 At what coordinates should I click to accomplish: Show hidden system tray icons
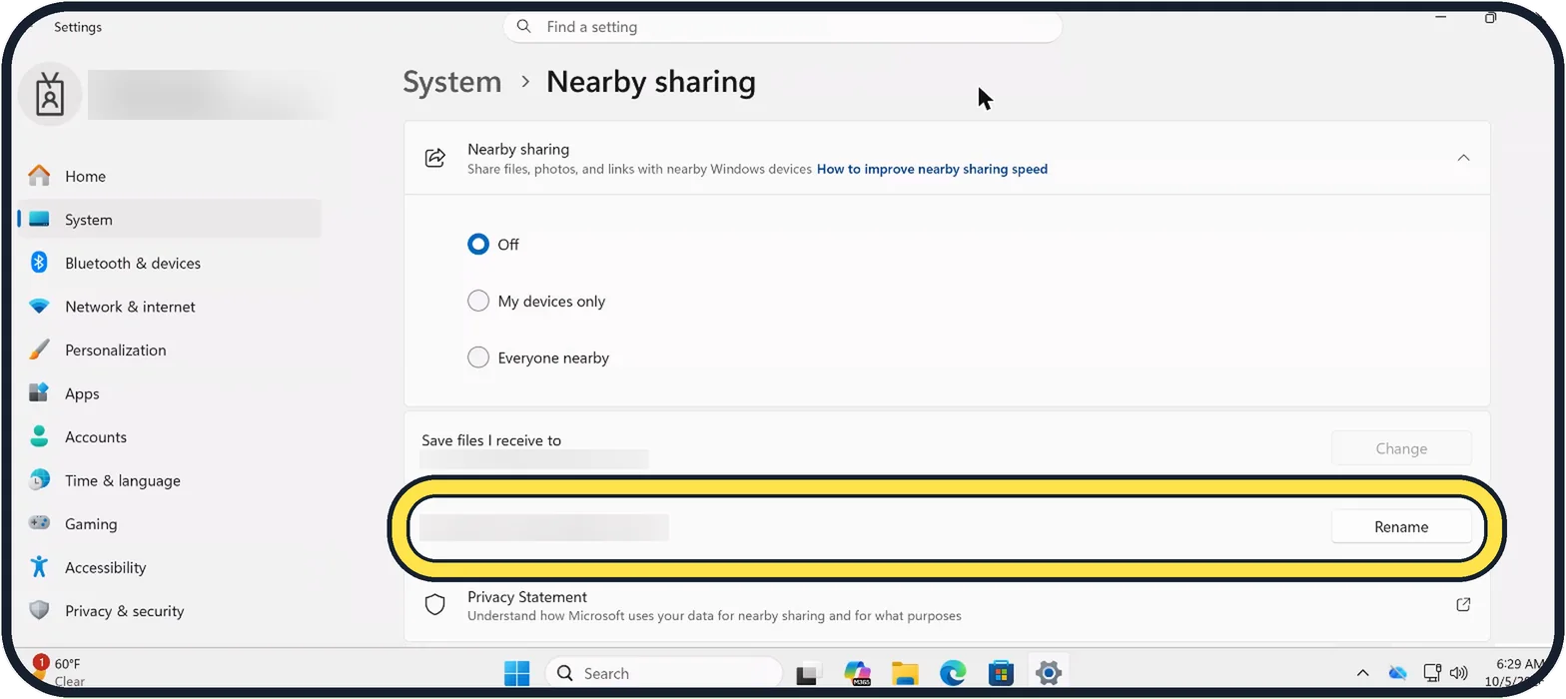click(1362, 673)
